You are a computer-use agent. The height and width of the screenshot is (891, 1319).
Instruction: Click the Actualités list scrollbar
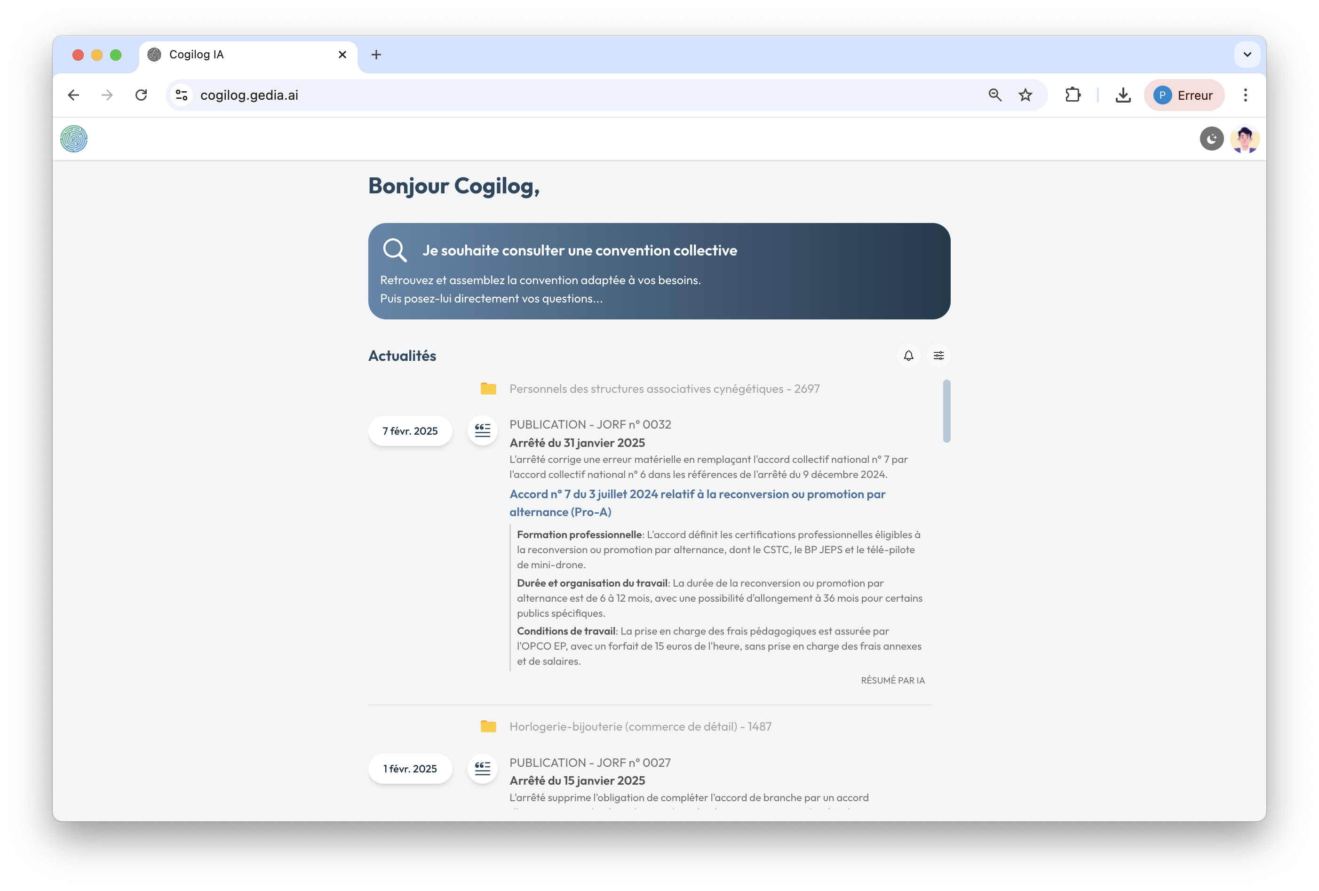click(x=946, y=411)
